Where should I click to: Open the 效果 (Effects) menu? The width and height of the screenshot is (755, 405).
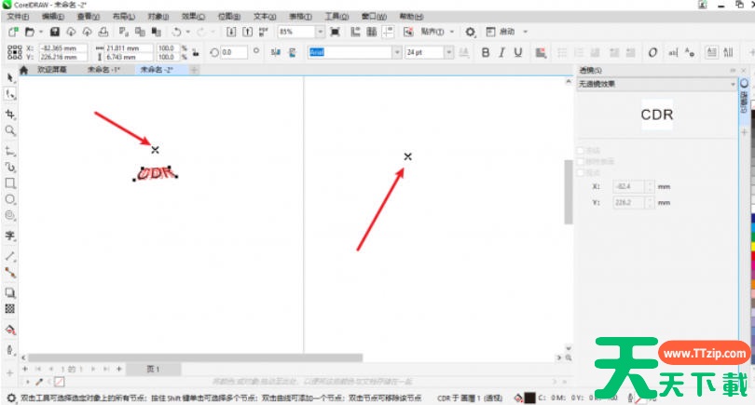pos(194,17)
